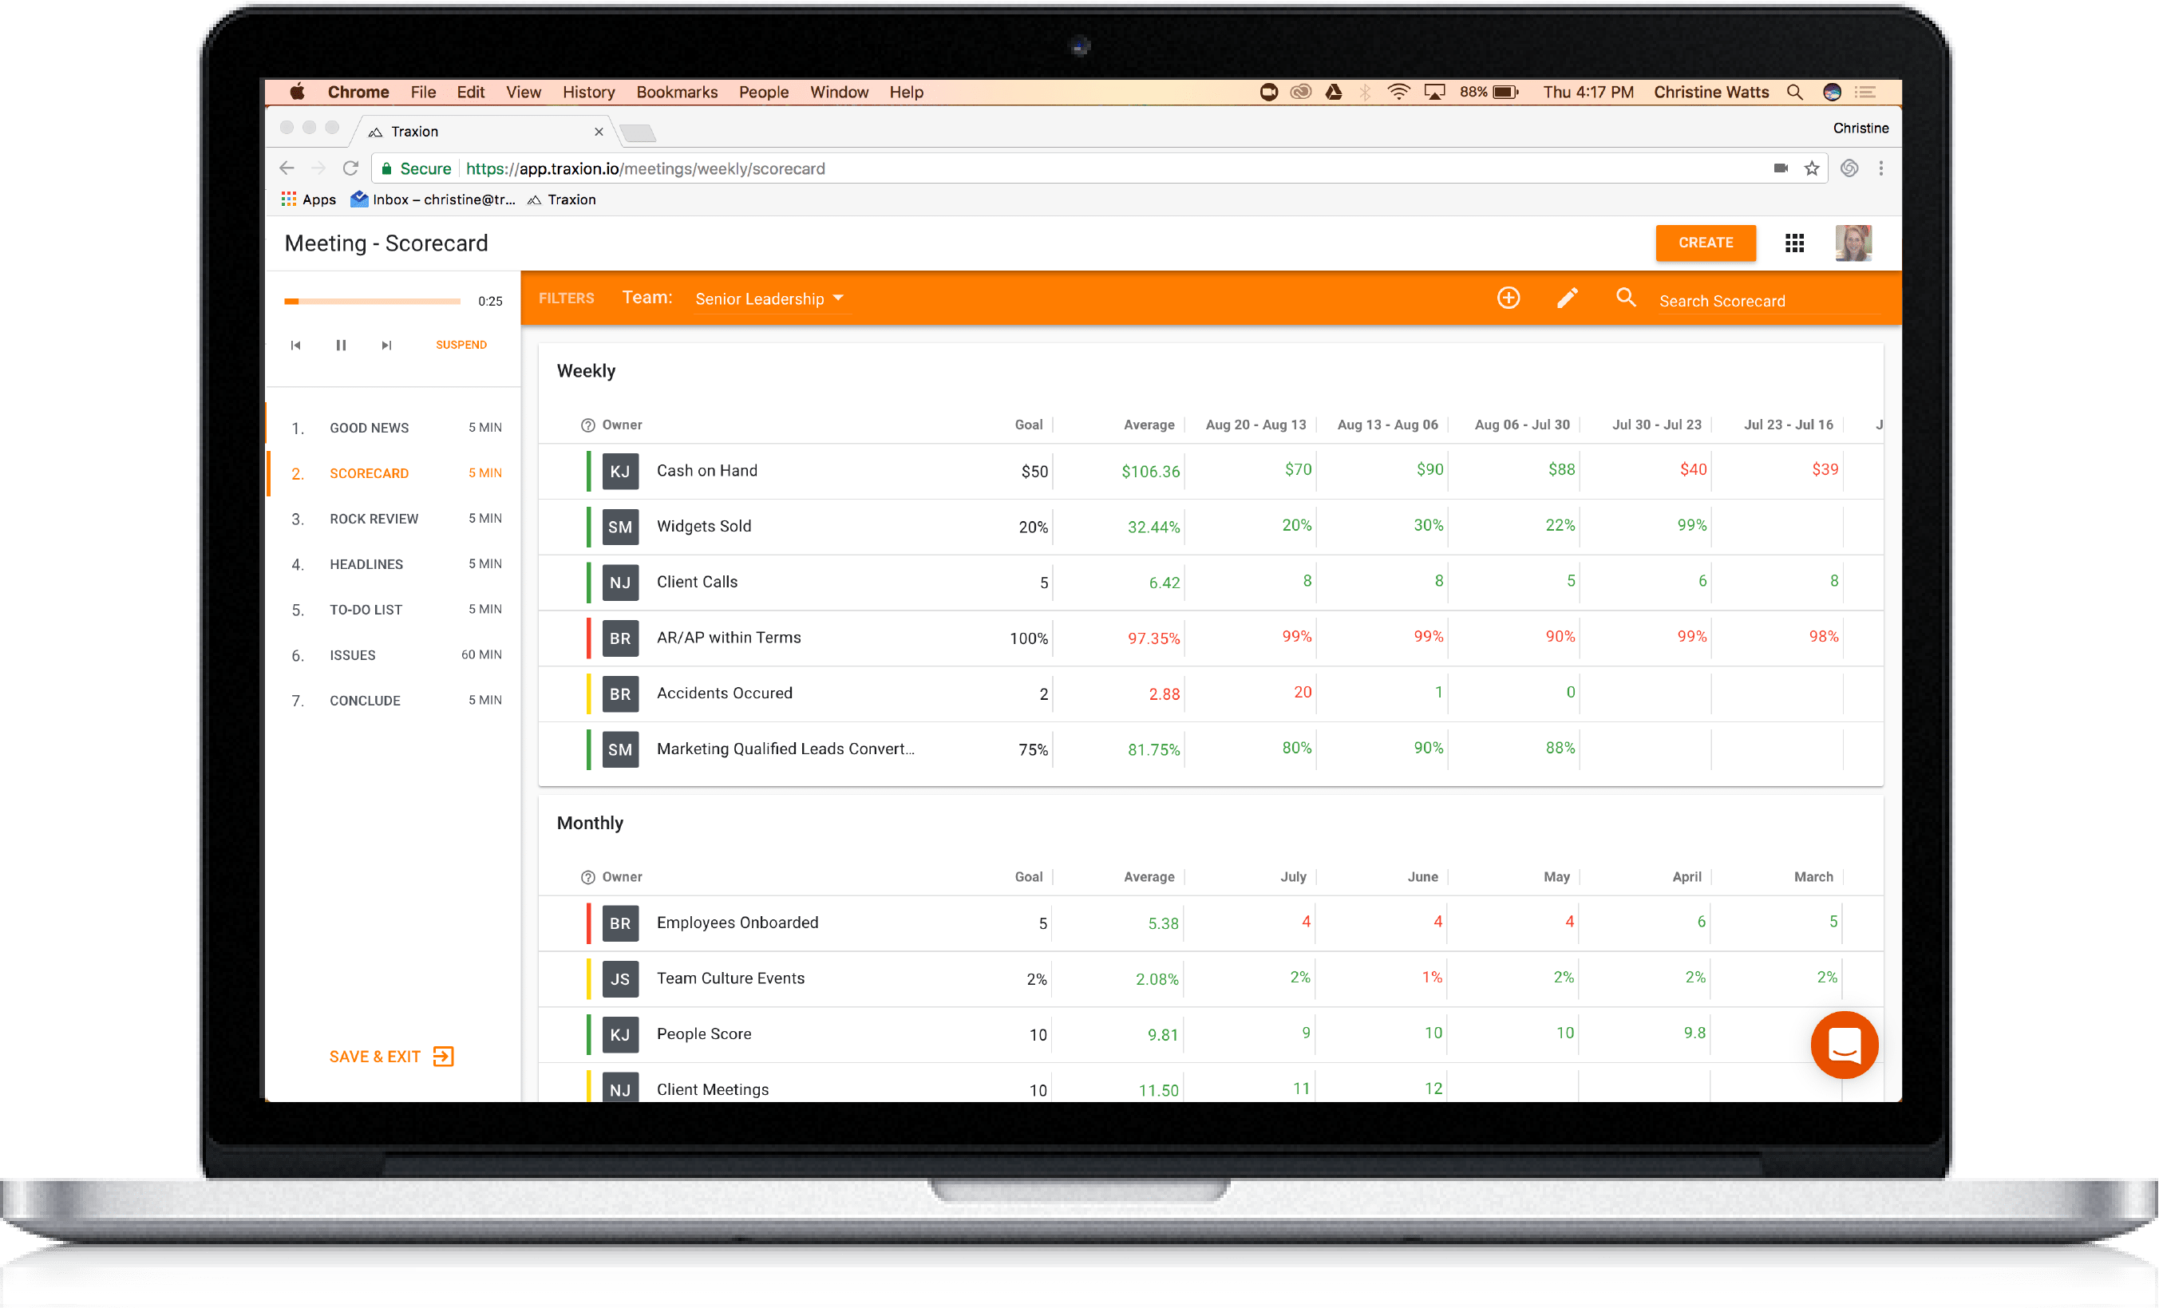Bookmark page with star icon
Screen dimensions: 2159x1308
coord(1812,168)
